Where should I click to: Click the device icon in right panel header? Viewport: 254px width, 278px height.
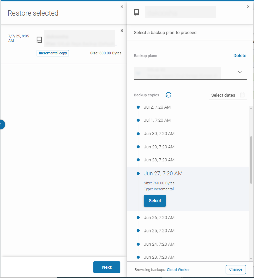pos(136,12)
